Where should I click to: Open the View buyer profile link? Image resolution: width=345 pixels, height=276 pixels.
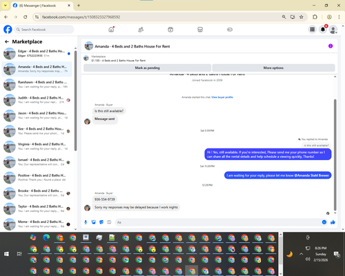point(222,97)
